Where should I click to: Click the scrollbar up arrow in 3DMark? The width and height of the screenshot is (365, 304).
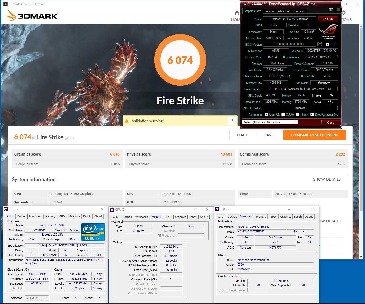pos(361,26)
